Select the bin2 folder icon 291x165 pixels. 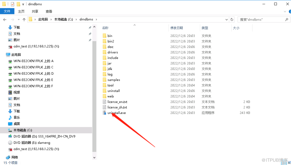[105, 41]
